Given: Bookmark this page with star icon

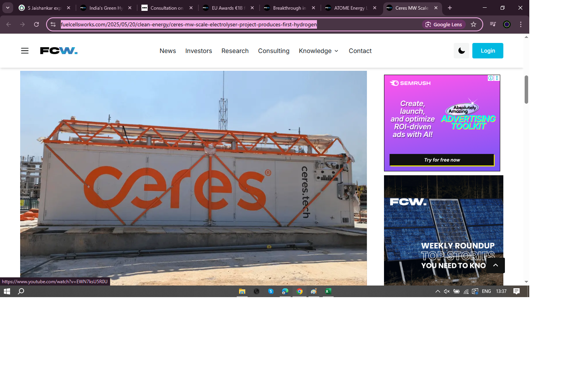Looking at the screenshot, I should pyautogui.click(x=474, y=24).
